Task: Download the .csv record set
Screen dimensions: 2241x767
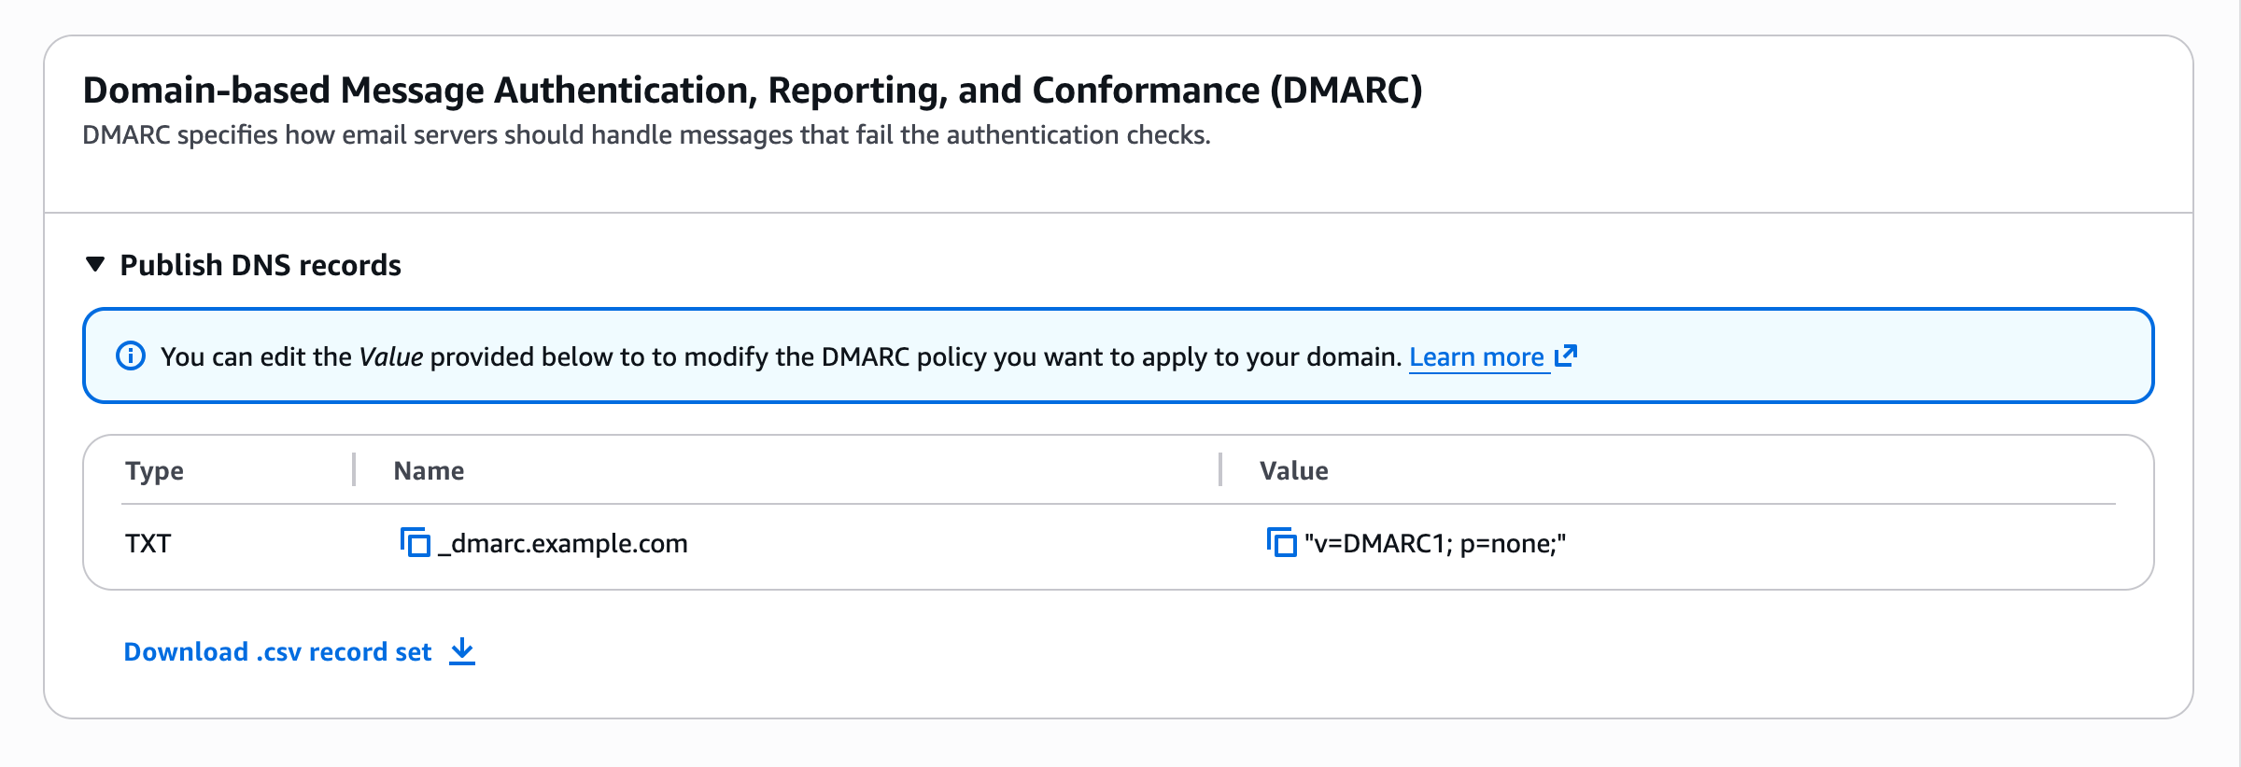Action: [x=277, y=651]
